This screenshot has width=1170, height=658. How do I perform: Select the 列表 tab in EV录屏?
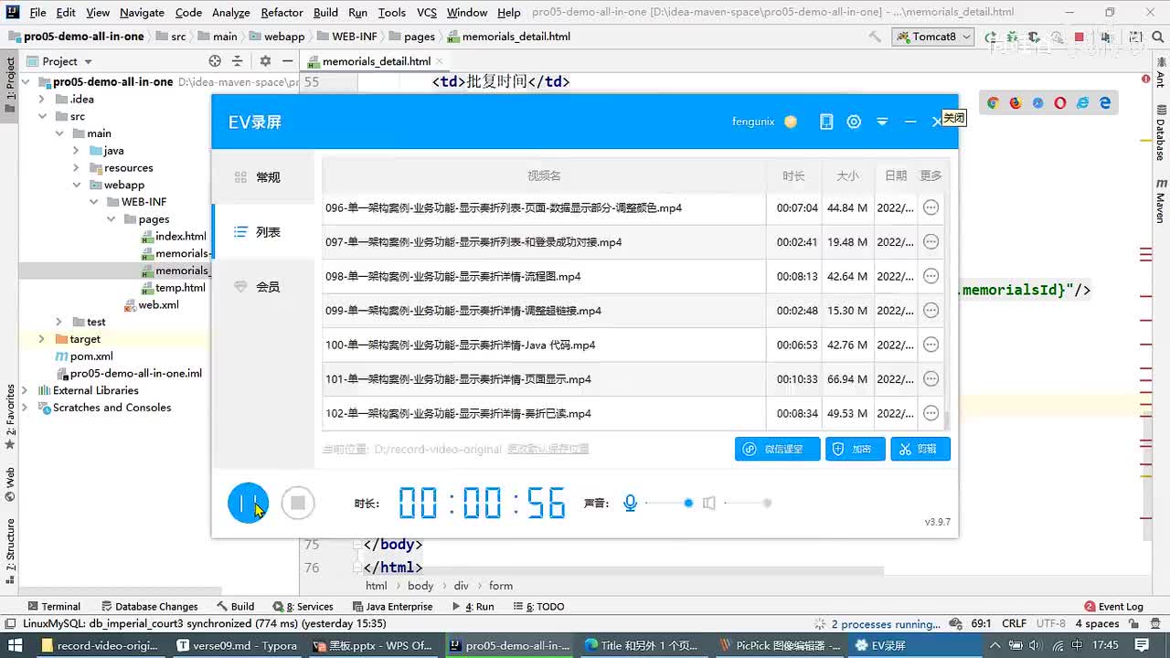tap(263, 232)
